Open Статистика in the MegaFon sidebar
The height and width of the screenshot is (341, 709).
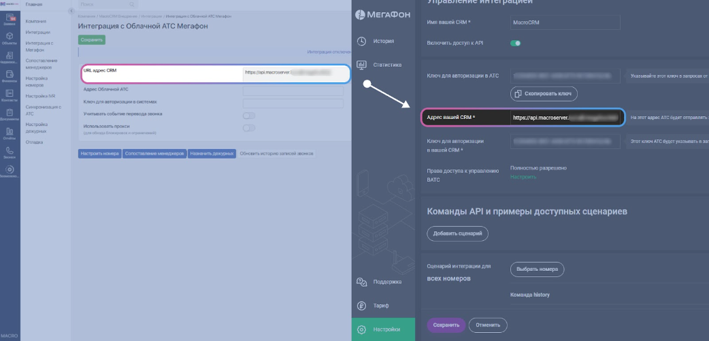[x=382, y=65]
